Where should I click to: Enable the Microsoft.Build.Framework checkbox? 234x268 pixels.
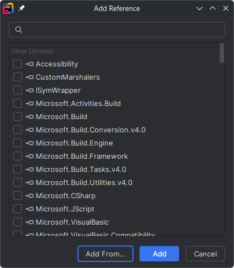click(18, 156)
